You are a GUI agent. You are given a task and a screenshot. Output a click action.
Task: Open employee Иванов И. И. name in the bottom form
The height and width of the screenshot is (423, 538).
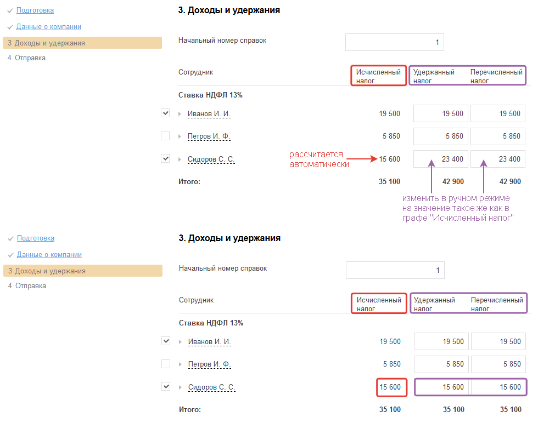(x=210, y=342)
